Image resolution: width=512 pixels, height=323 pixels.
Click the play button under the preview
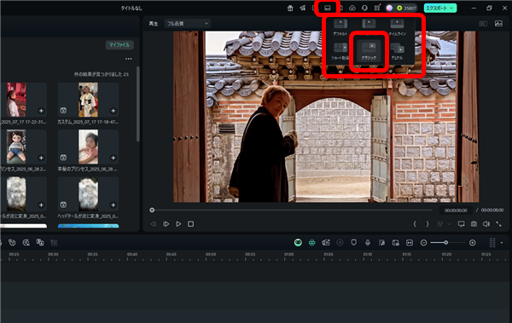coord(178,224)
